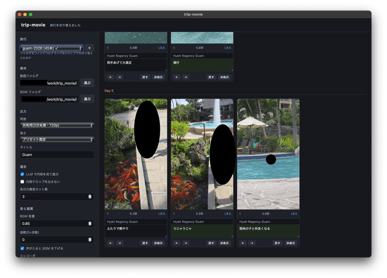This screenshot has width=387, height=278.
Task: Move the ふたりで餌やり clip left
Action: click(x=111, y=243)
